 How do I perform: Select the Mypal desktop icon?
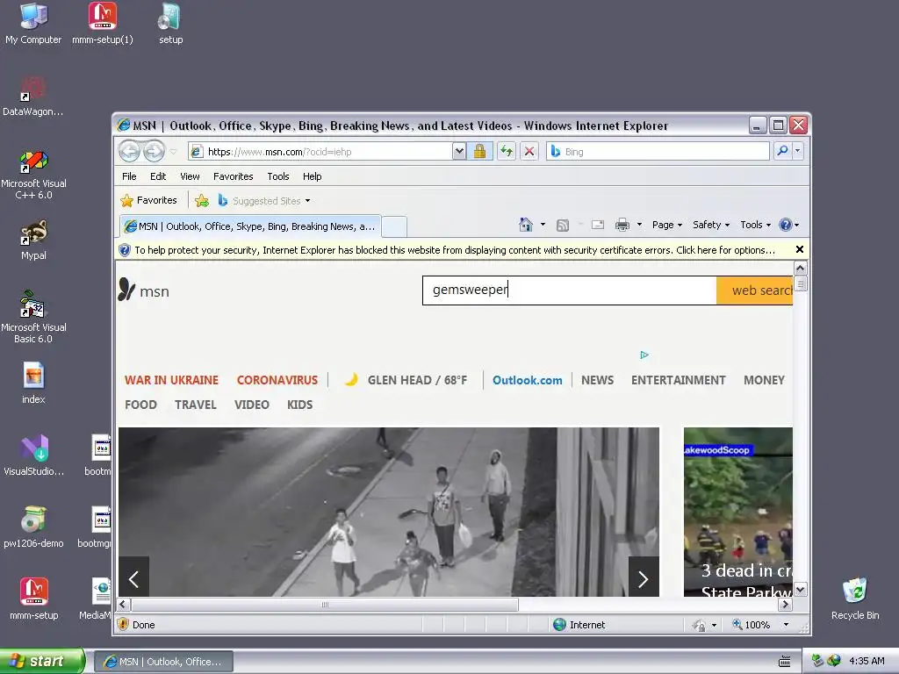pos(33,240)
